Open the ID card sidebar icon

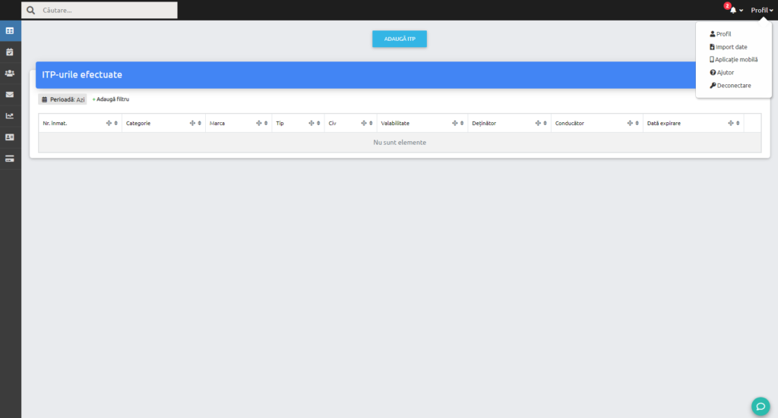point(9,137)
